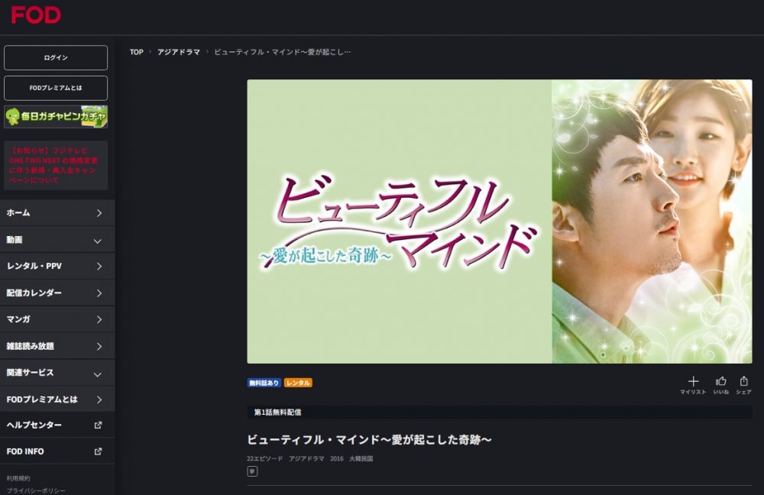Open FOD INFO external link icon

coord(98,451)
